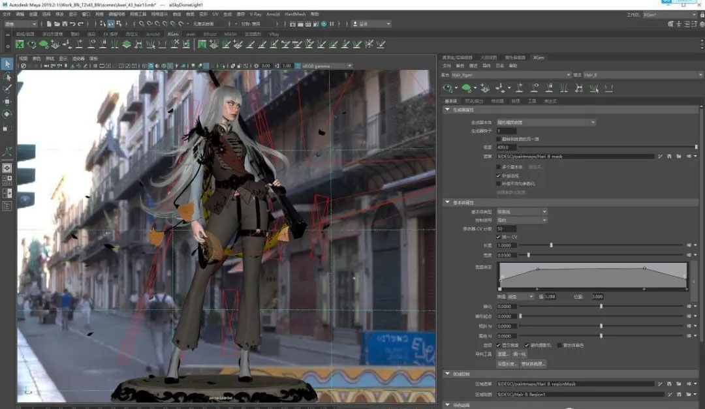Switch to the Arnold shelf tab
This screenshot has height=409, width=705.
[x=153, y=34]
